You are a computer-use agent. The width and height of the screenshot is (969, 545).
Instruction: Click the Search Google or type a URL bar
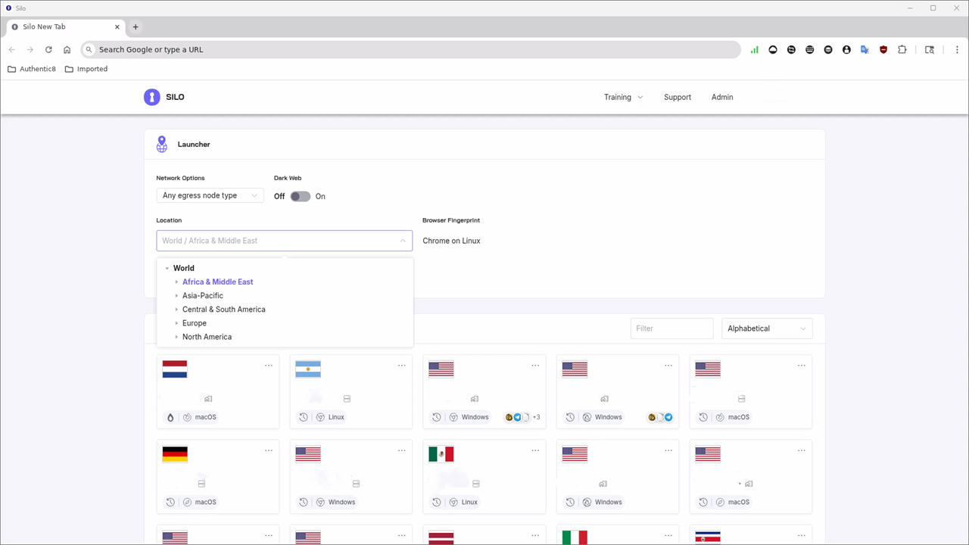[x=410, y=49]
